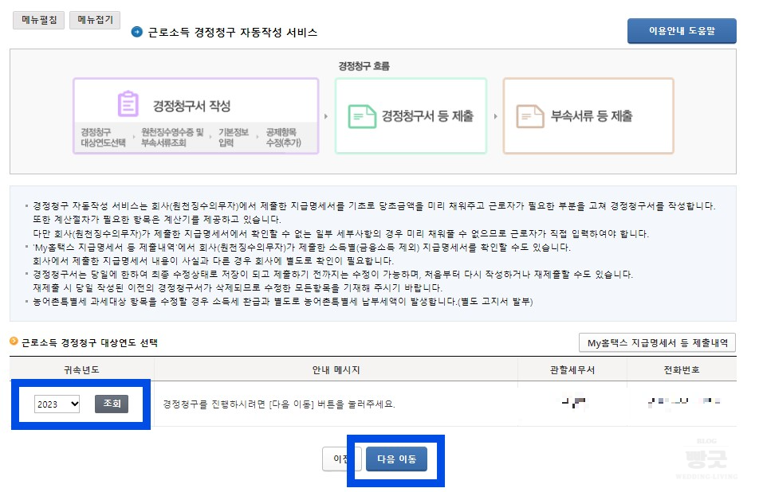This screenshot has width=759, height=492.
Task: Open the 귀속년도 year dropdown showing 2023
Action: point(56,404)
